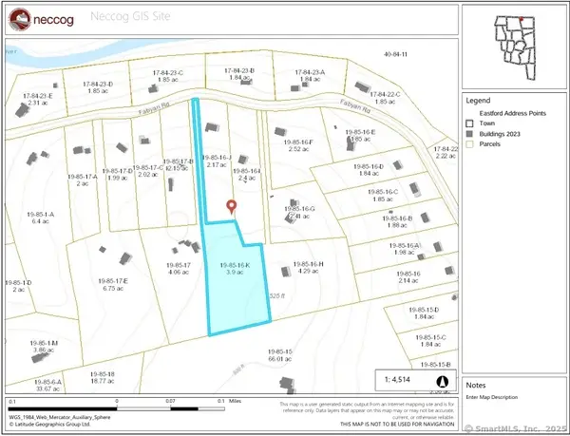570x436 pixels.
Task: Click the Parcels legend swatch
Action: [470, 145]
